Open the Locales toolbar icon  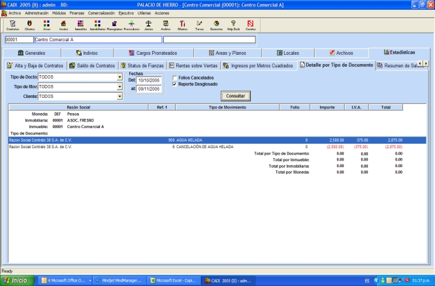pos(63,25)
